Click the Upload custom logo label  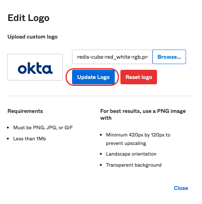pos(32,37)
